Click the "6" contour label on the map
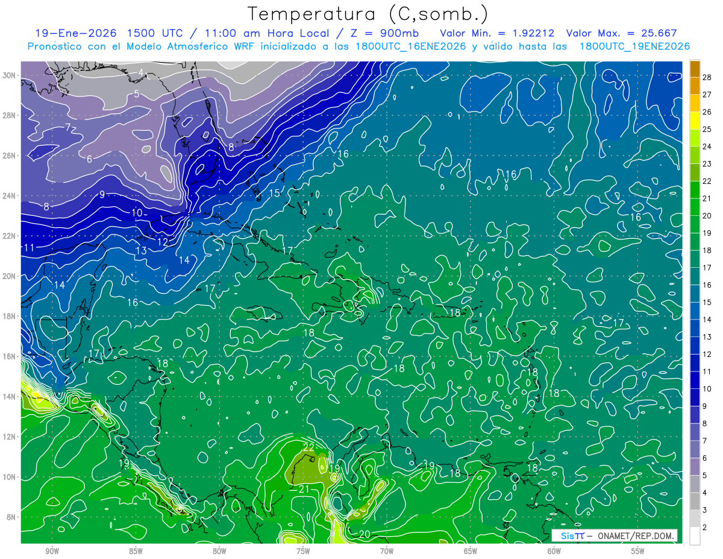The width and height of the screenshot is (723, 559). pyautogui.click(x=89, y=159)
